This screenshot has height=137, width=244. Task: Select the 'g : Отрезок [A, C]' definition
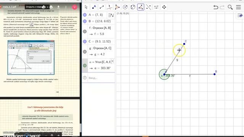tap(100, 48)
